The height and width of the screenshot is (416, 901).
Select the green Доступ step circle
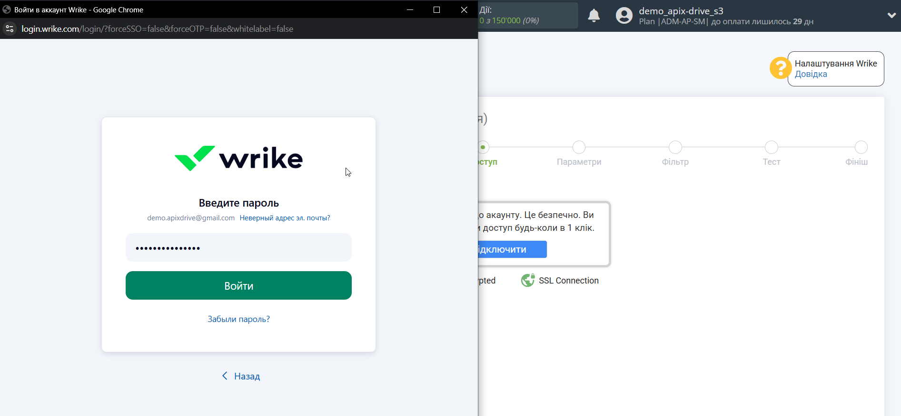(x=483, y=147)
